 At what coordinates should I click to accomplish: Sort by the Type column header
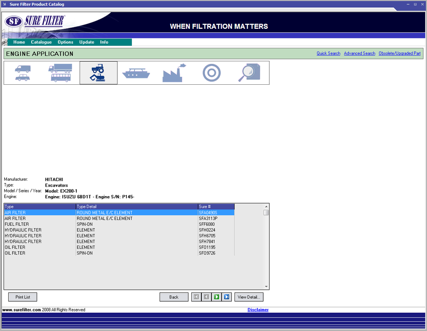[x=40, y=207]
